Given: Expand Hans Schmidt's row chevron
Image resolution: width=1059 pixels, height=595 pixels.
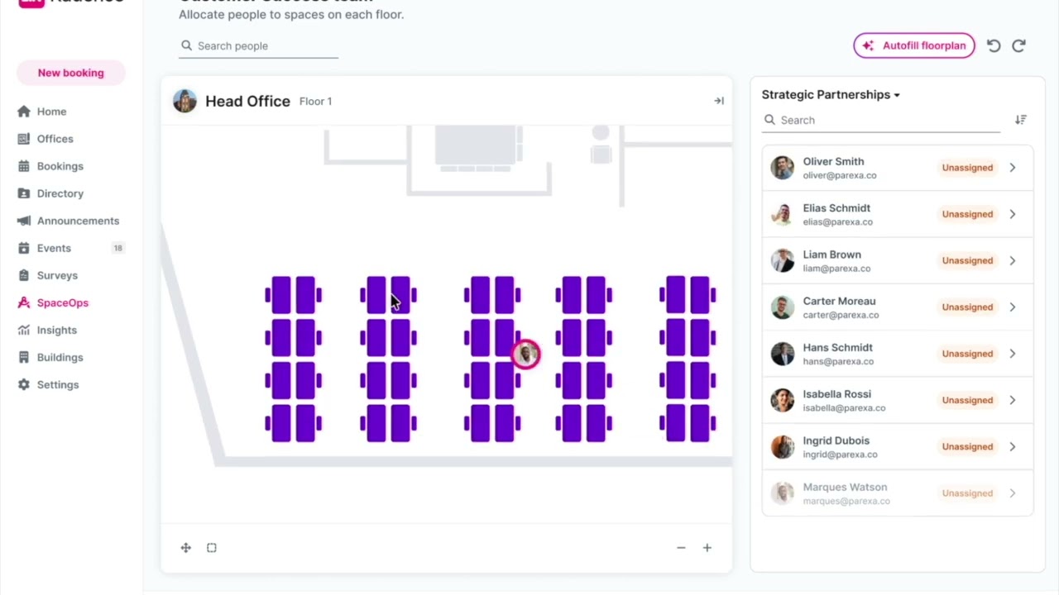Looking at the screenshot, I should point(1012,354).
